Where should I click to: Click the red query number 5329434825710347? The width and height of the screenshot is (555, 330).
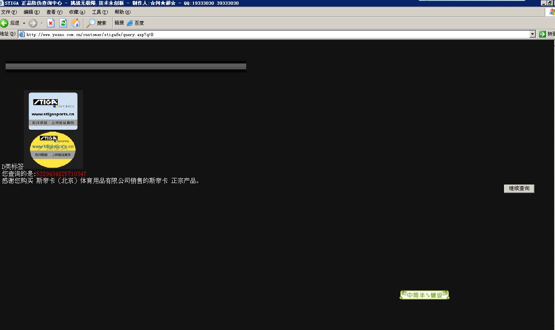(x=61, y=174)
